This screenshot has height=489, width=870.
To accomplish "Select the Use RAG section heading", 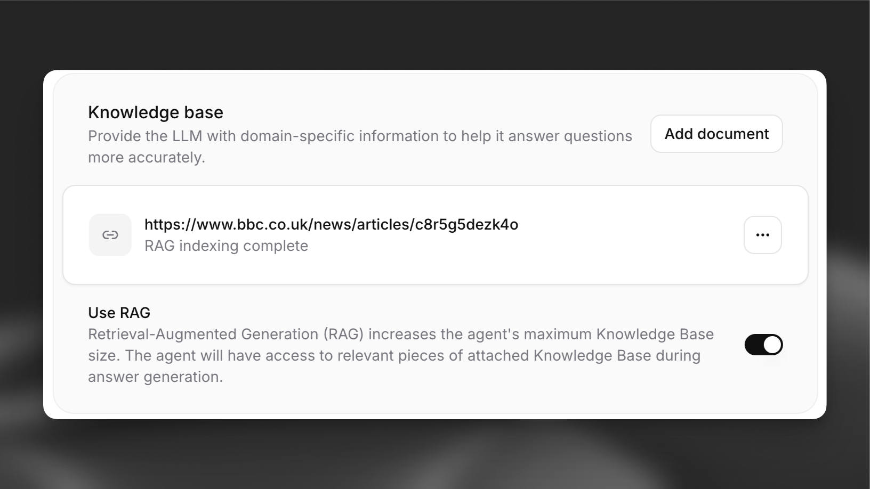I will pyautogui.click(x=119, y=313).
